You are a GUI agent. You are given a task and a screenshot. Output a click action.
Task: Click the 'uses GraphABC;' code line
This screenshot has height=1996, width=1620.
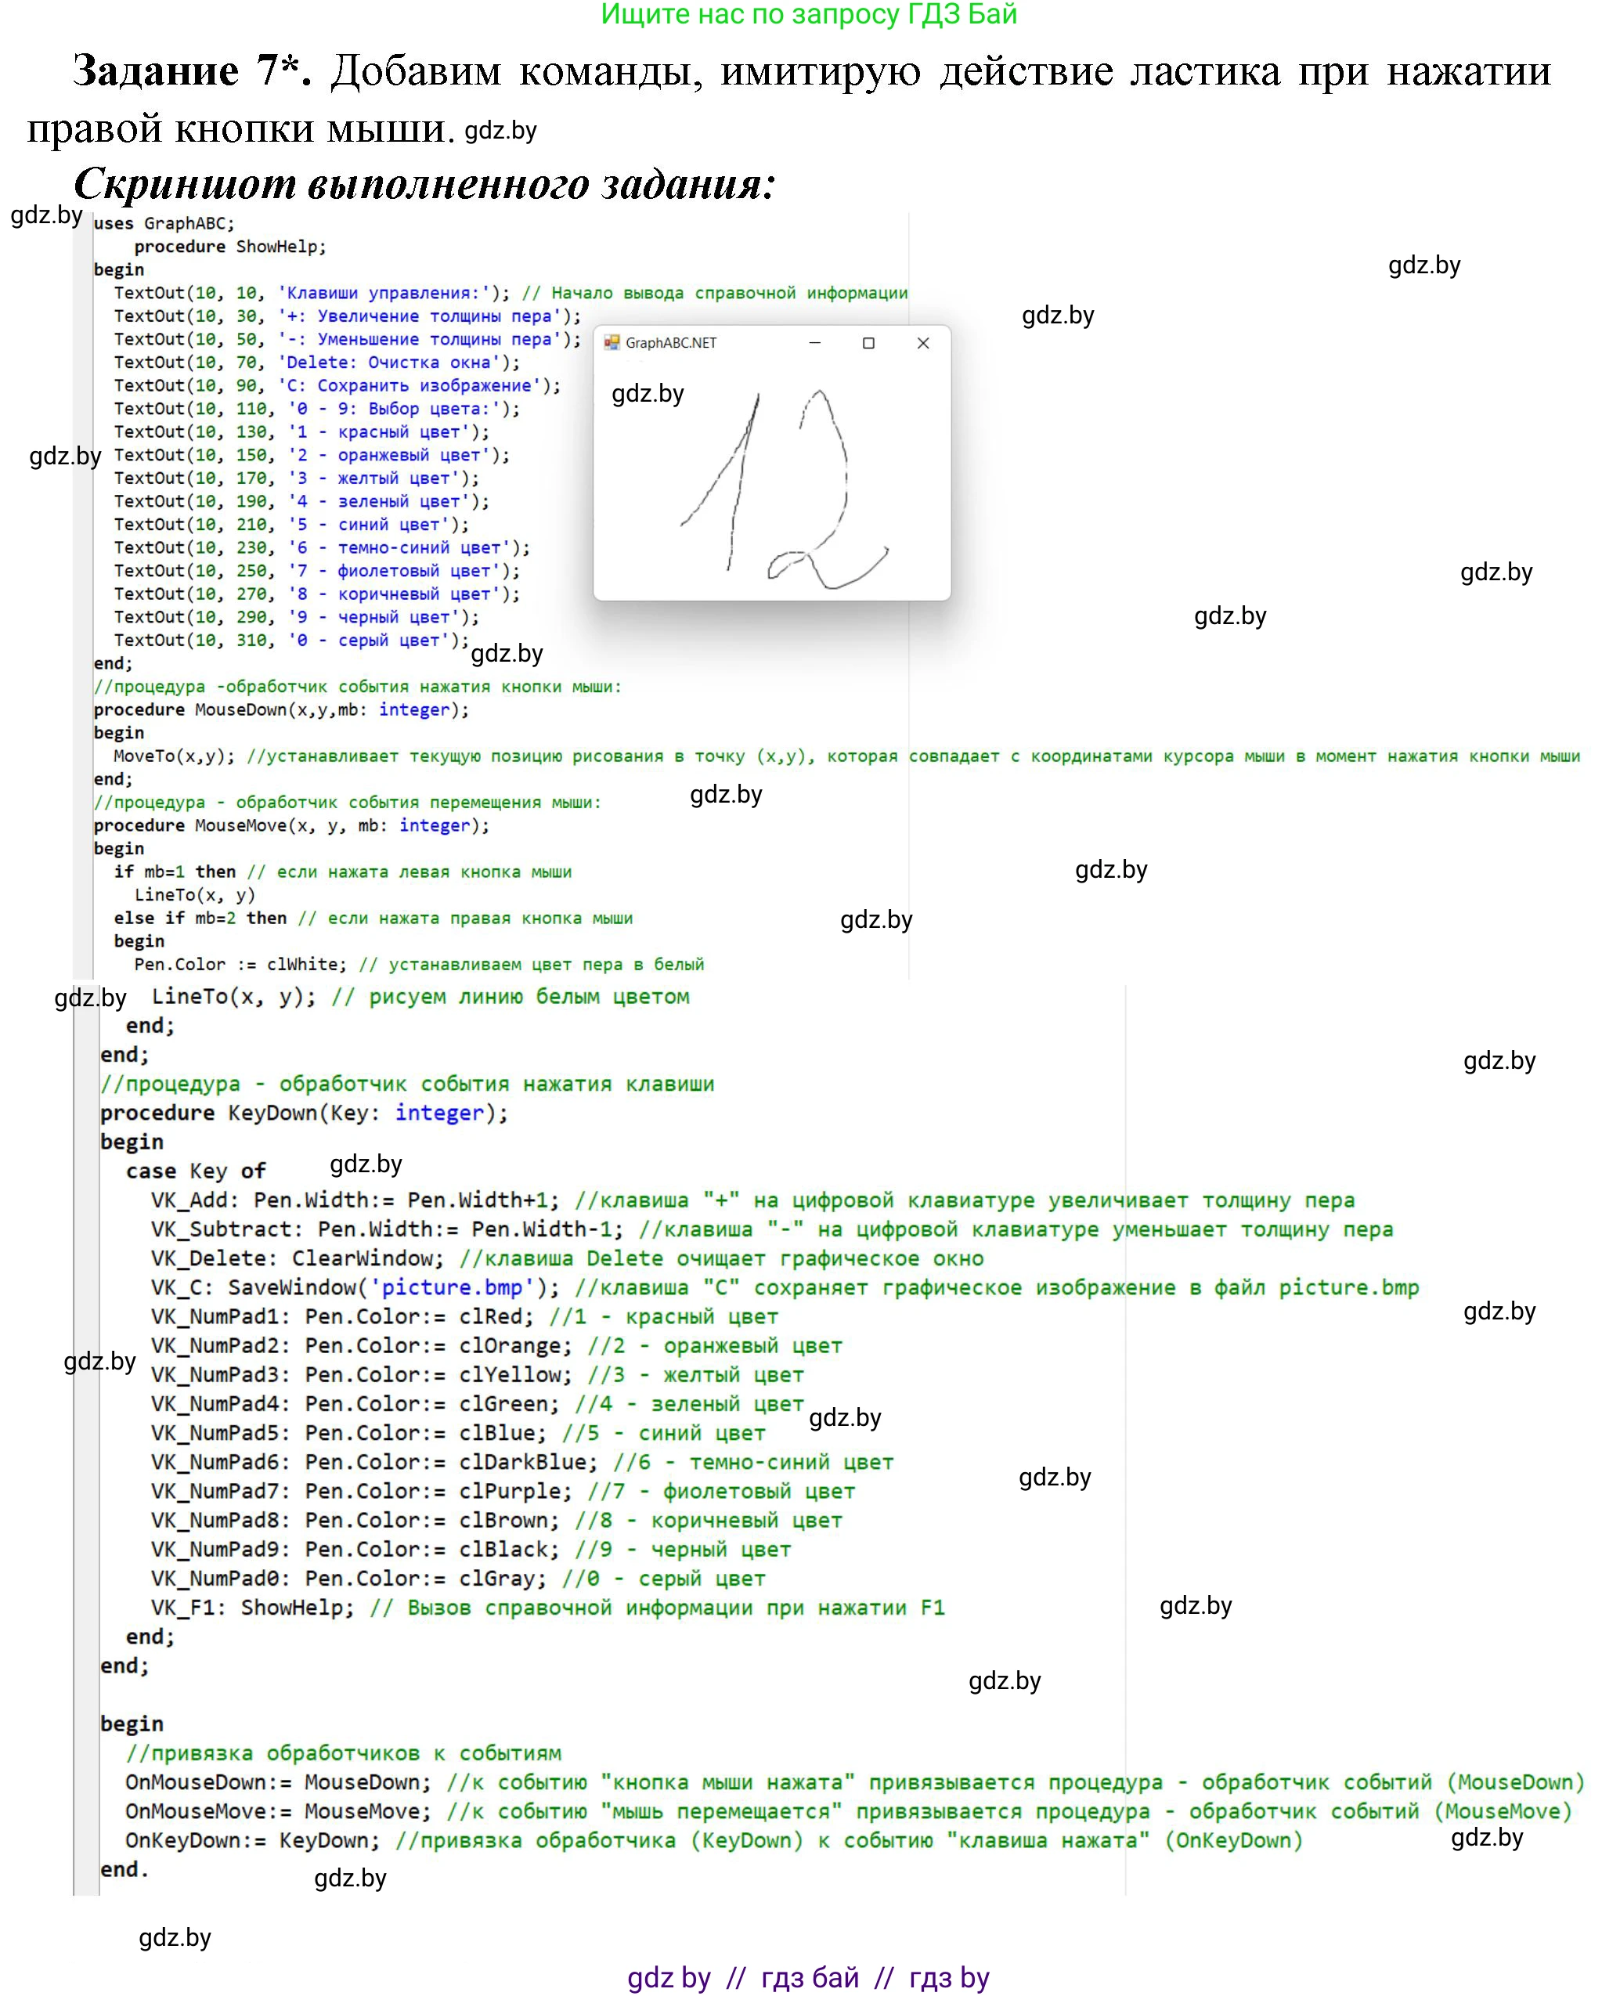[x=164, y=223]
